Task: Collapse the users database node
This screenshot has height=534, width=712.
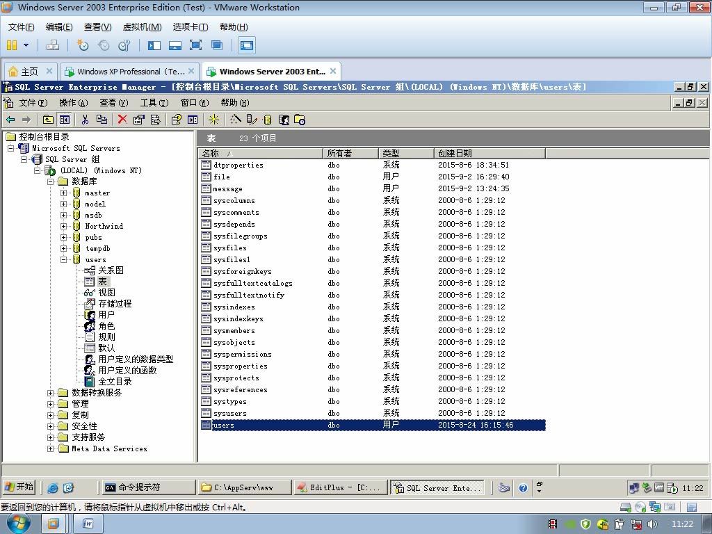Action: point(64,260)
